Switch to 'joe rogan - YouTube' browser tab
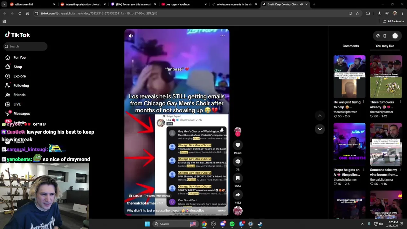The width and height of the screenshot is (407, 229). click(x=184, y=4)
